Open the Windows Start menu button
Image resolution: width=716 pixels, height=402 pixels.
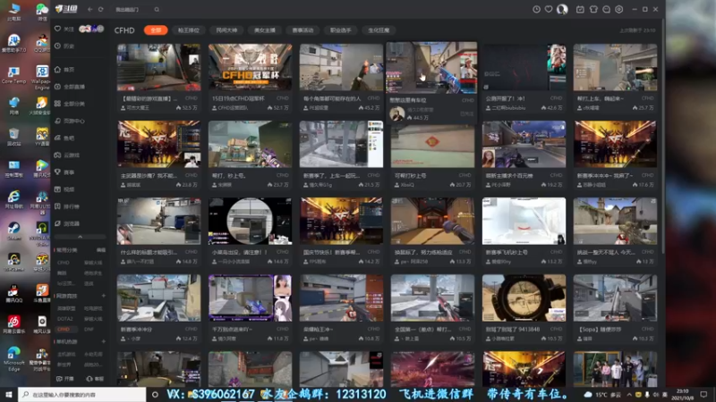pyautogui.click(x=9, y=394)
